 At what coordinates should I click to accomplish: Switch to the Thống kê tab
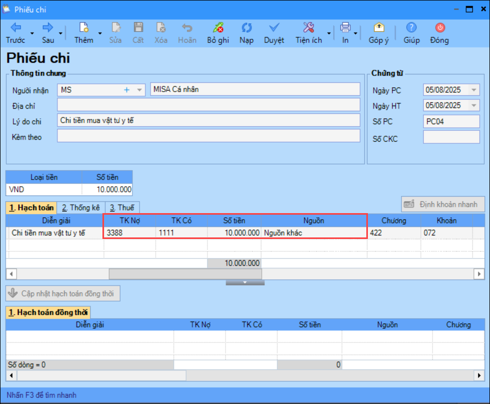click(x=81, y=208)
